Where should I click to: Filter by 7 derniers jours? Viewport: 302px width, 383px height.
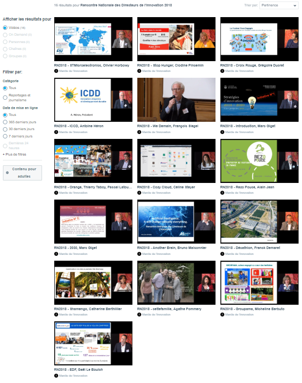coord(5,136)
